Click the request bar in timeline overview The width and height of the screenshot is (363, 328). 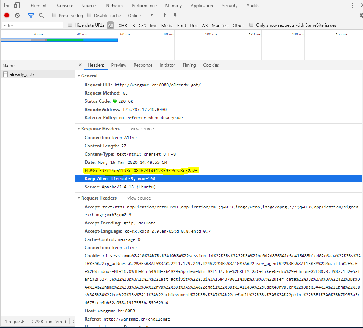pos(59,40)
